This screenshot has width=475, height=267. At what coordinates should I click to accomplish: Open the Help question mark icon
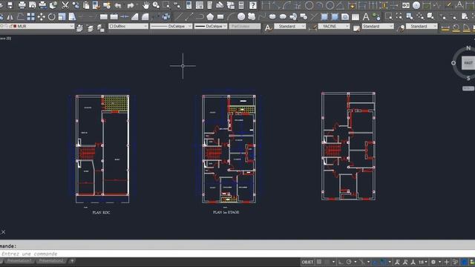coord(253,5)
